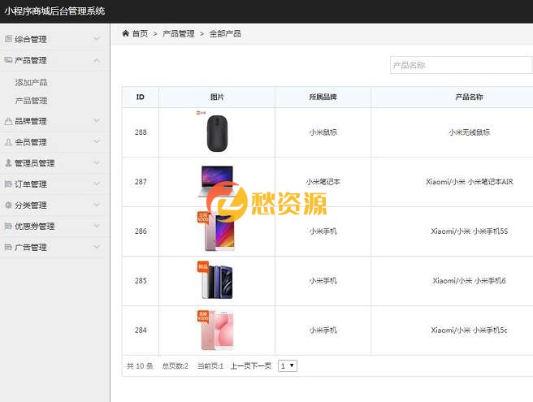Viewport: 533px width, 402px height.
Task: Click the 所属品牌 column header
Action: (323, 97)
